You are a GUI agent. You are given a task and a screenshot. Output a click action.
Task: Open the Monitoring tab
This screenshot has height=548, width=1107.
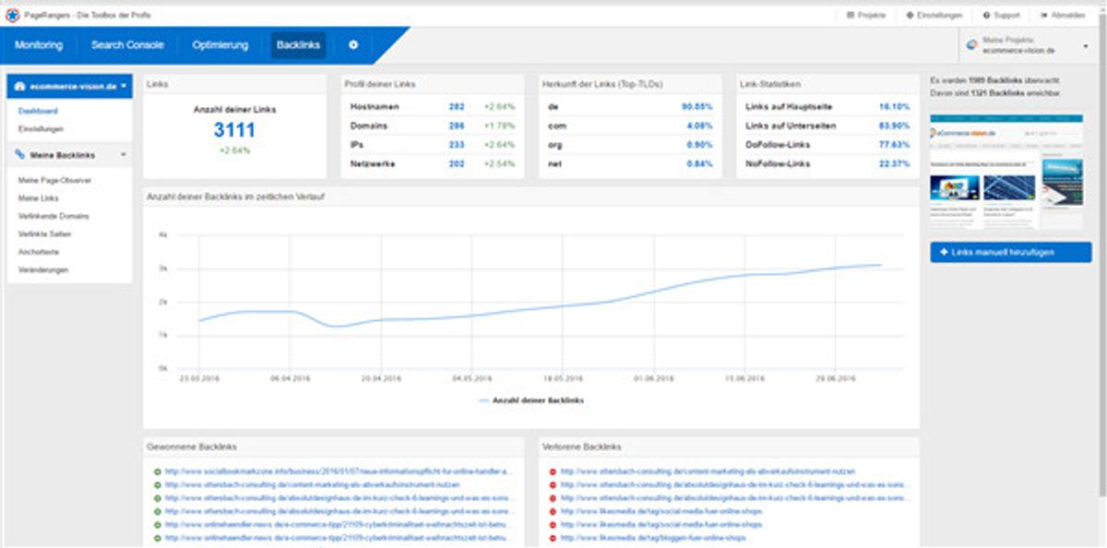39,45
